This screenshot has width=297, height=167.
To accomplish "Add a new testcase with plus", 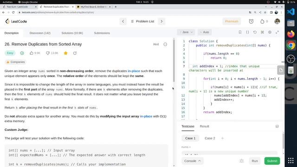I will pyautogui.click(x=223, y=138).
